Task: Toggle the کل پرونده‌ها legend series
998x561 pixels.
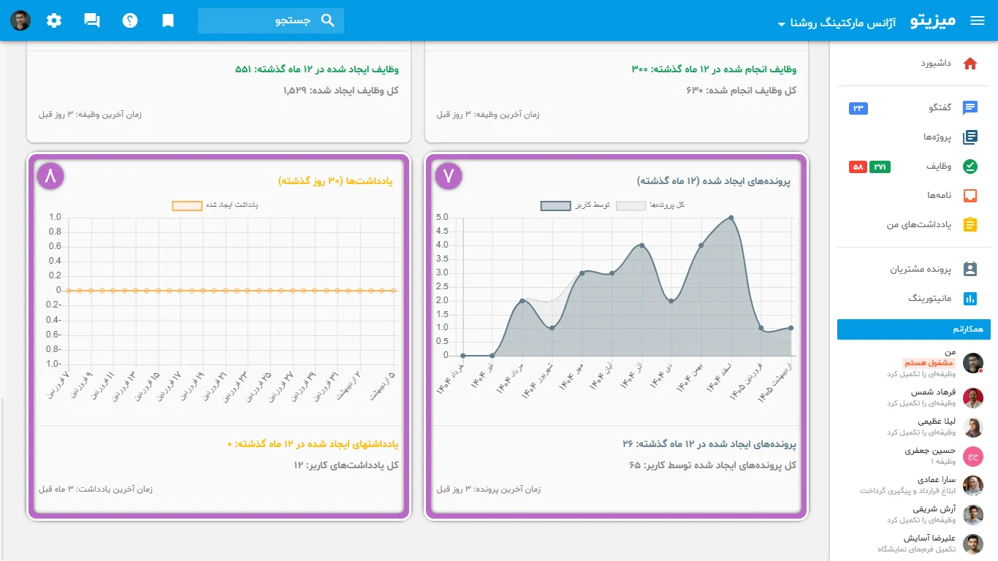Action: point(650,205)
